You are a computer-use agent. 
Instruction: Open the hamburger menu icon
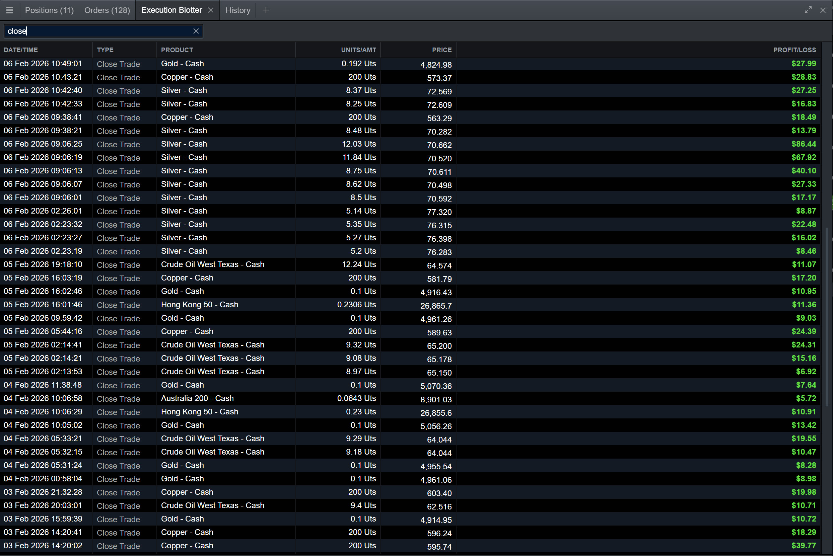point(10,10)
